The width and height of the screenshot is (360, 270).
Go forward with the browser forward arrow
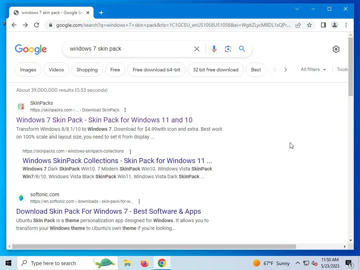[x=25, y=25]
